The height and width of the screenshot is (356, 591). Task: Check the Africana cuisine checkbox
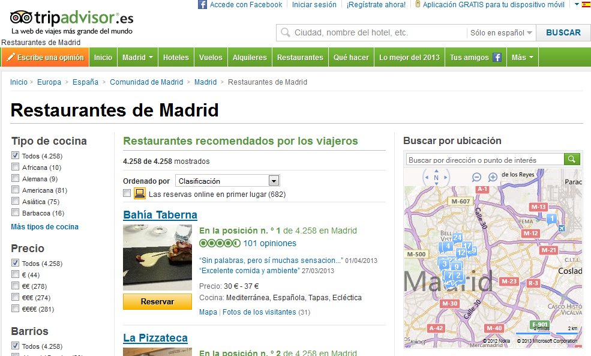point(15,167)
